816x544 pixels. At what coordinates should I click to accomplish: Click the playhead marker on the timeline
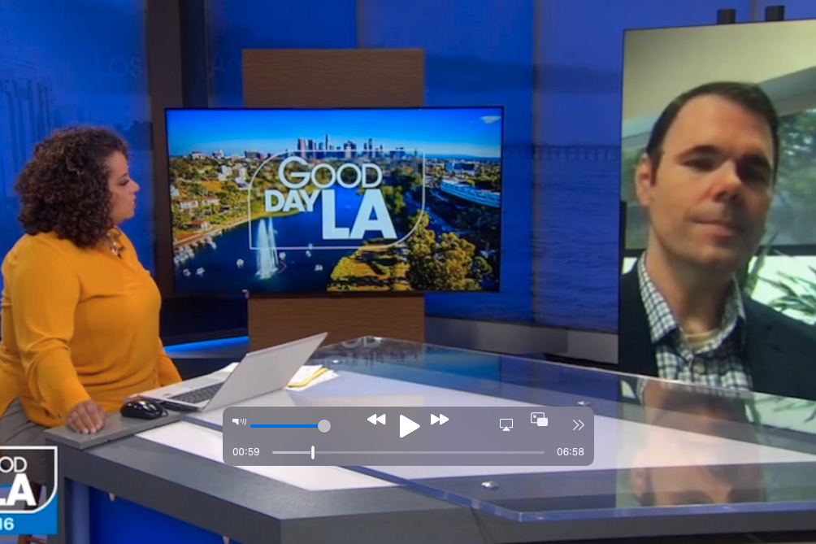313,452
